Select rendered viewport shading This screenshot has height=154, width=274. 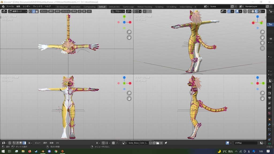click(x=260, y=11)
